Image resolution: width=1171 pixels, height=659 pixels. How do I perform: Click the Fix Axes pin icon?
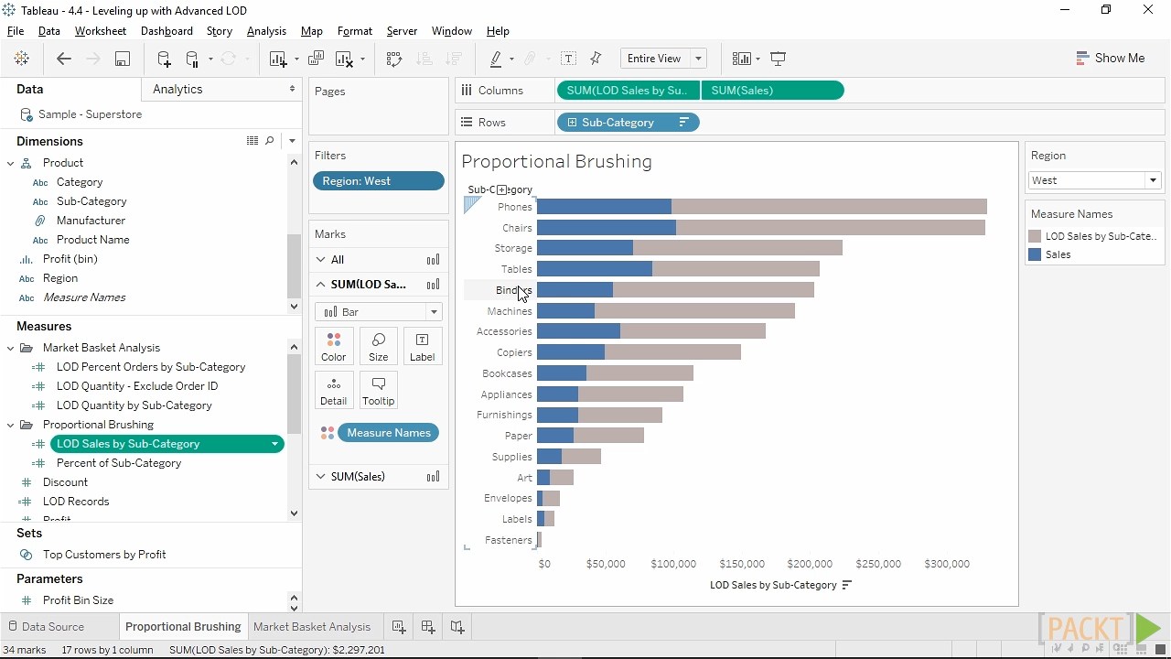pyautogui.click(x=596, y=59)
